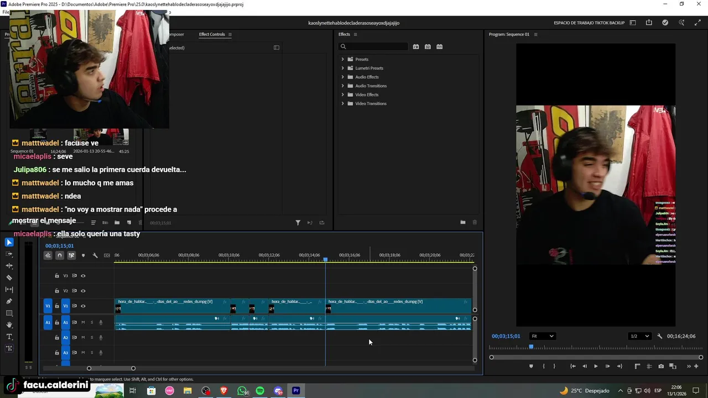Select the Track Select Forward tool
This screenshot has height=398, width=708.
9,254
